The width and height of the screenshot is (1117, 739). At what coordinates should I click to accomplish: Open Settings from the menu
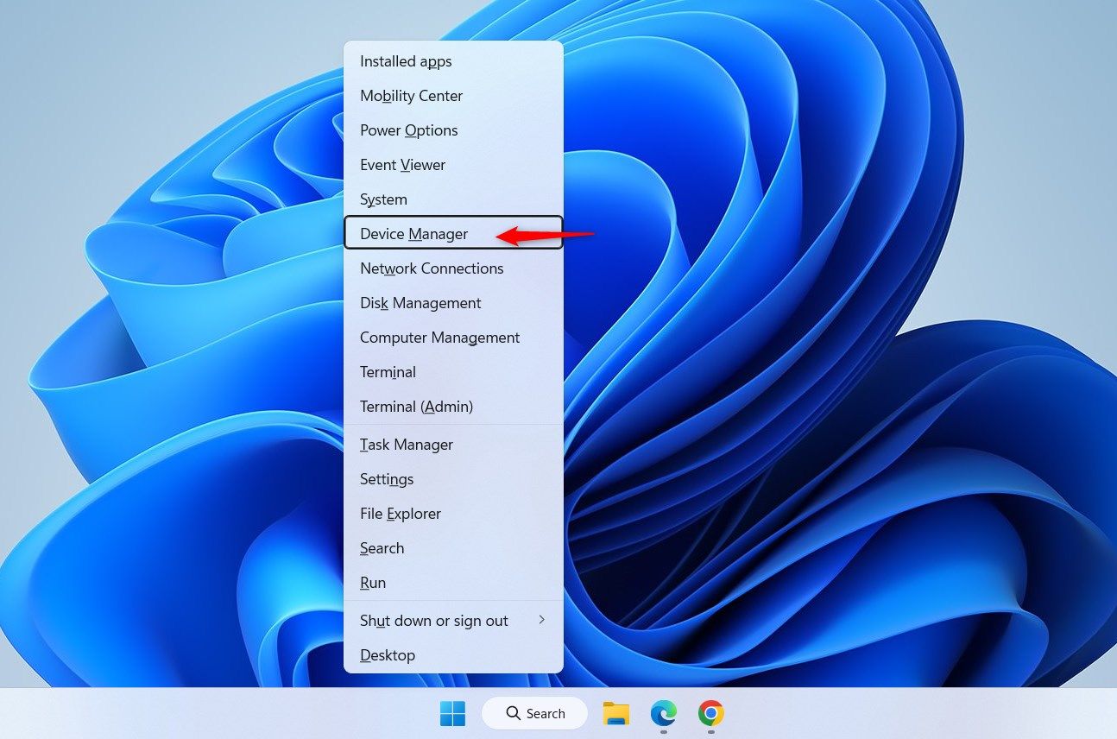tap(387, 479)
